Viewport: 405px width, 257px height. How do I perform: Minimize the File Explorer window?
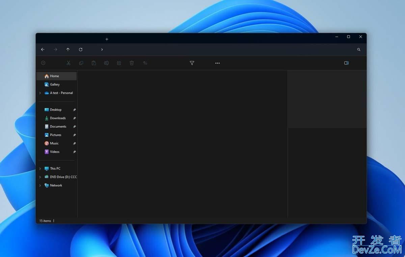point(336,37)
